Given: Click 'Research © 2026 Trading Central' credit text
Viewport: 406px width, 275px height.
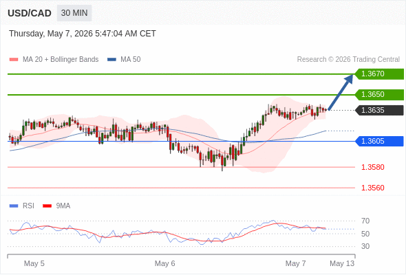Looking at the screenshot, I should click(348, 60).
